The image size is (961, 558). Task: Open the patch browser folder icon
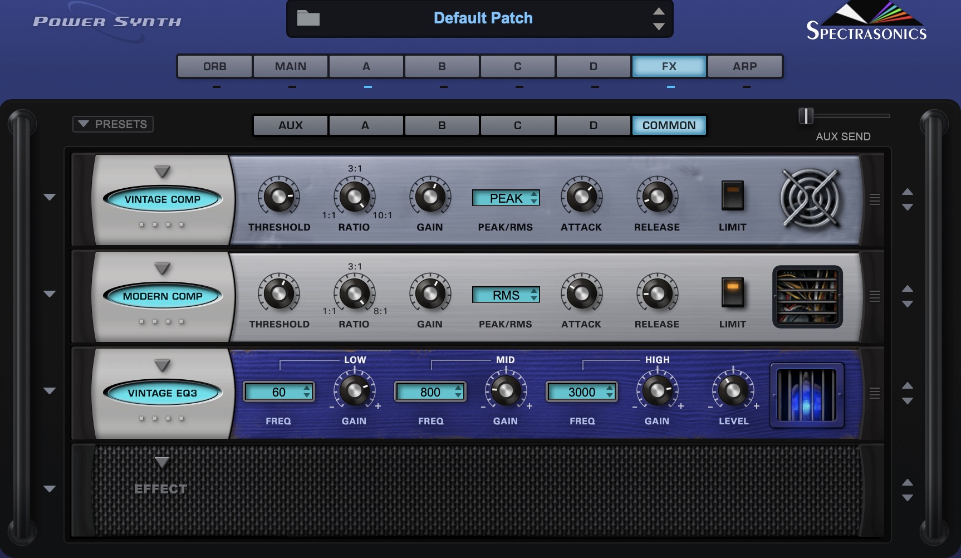tap(308, 18)
